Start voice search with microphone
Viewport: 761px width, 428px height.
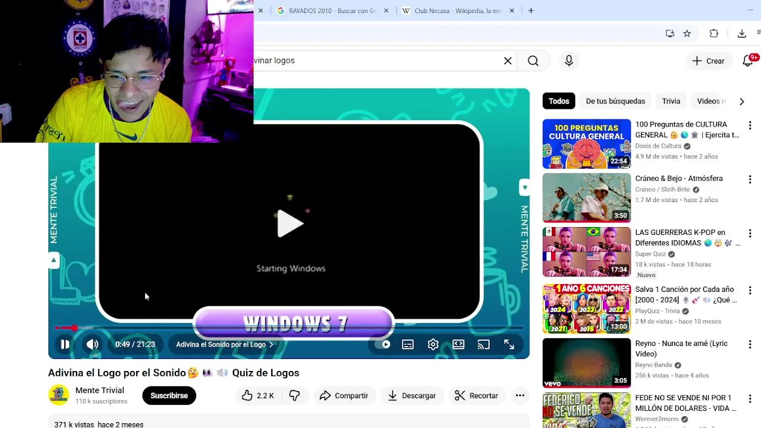[569, 61]
